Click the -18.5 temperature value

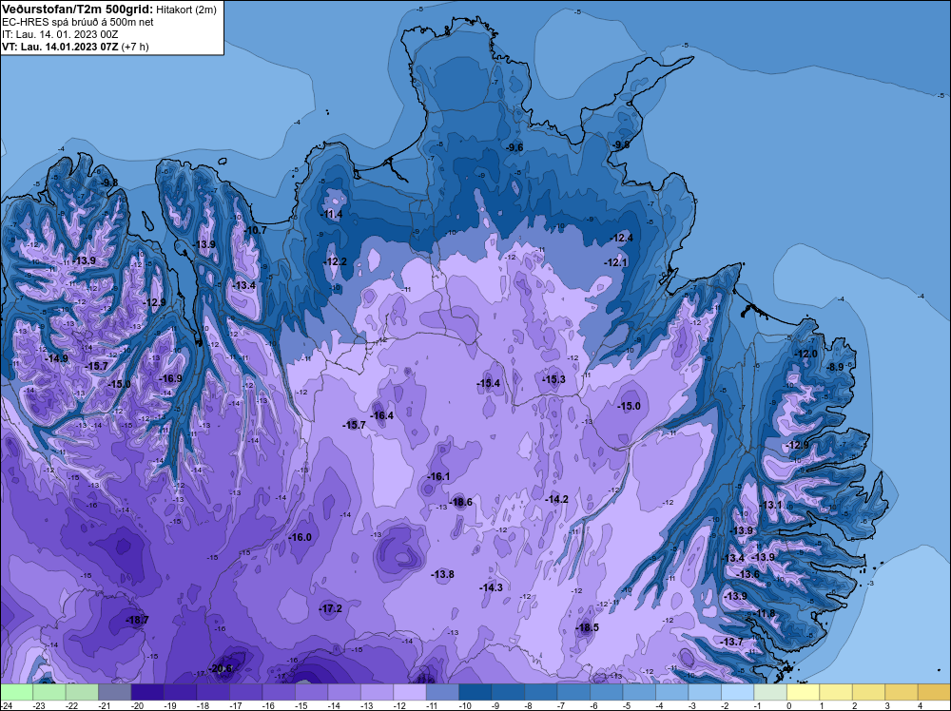[x=587, y=627]
